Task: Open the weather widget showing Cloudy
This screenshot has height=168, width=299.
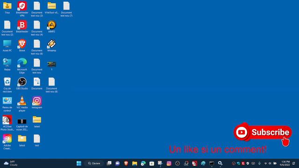Action: coord(11,163)
